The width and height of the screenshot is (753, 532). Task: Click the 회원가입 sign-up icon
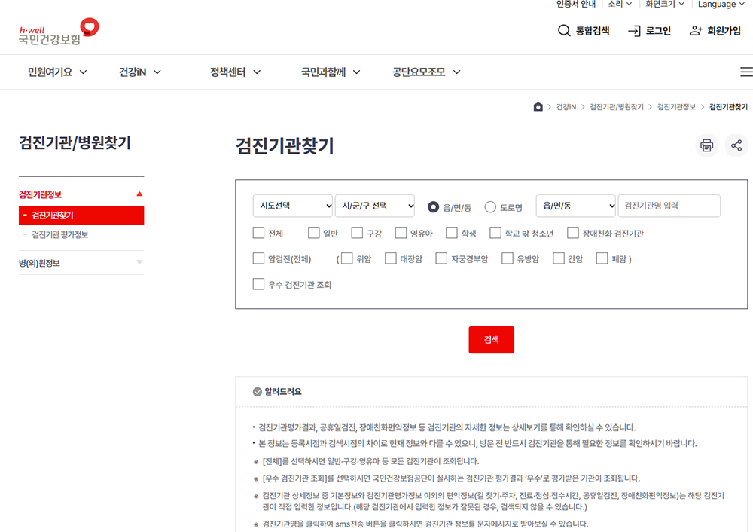click(694, 31)
